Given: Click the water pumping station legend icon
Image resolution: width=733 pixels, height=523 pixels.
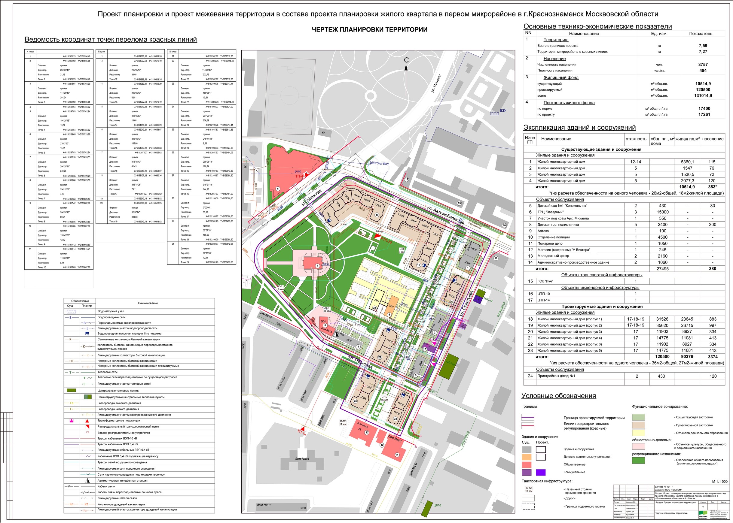Looking at the screenshot, I should [x=87, y=334].
